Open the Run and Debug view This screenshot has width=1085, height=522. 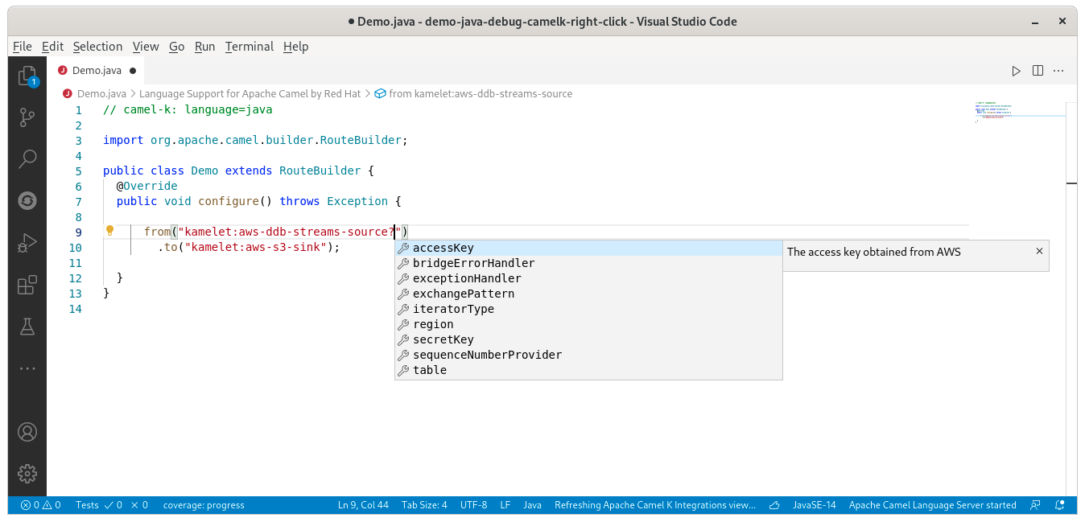[27, 244]
